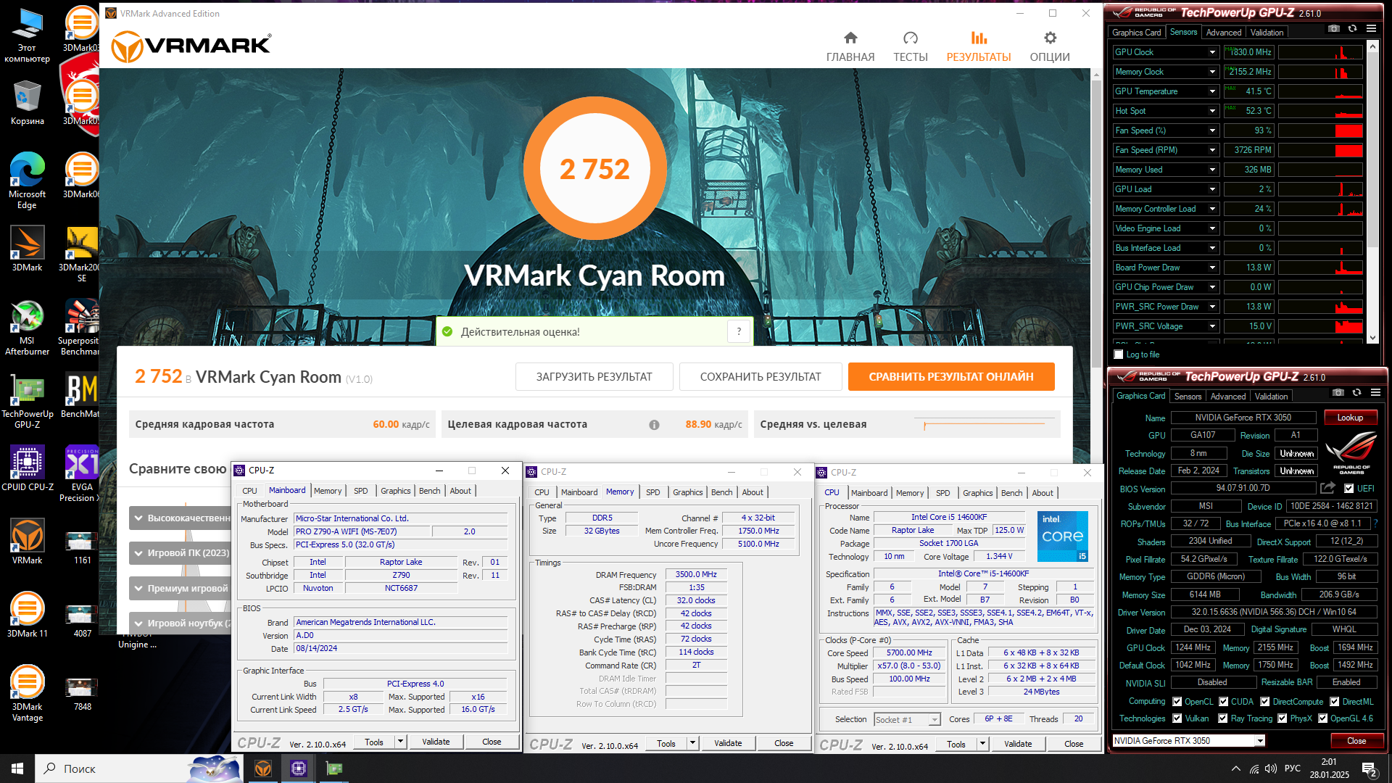Toggle the PhysX checkbox in GPU-Z
This screenshot has height=783, width=1392.
[x=1283, y=718]
